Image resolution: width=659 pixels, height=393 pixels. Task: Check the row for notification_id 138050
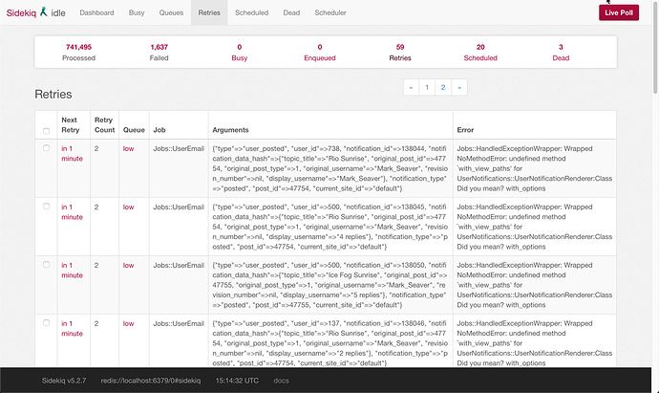click(46, 265)
